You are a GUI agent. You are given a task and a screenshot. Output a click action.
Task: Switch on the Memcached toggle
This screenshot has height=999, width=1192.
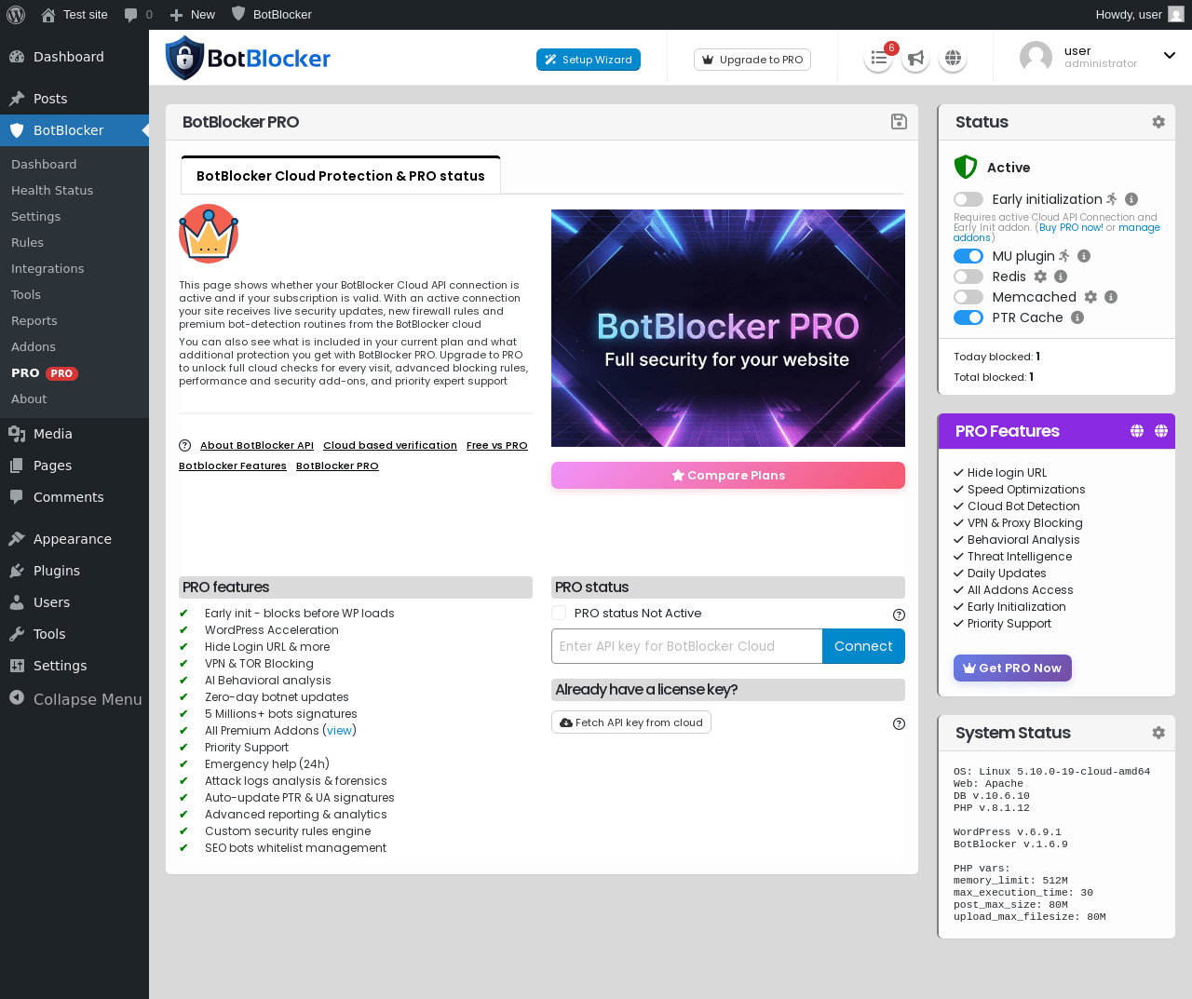(968, 297)
